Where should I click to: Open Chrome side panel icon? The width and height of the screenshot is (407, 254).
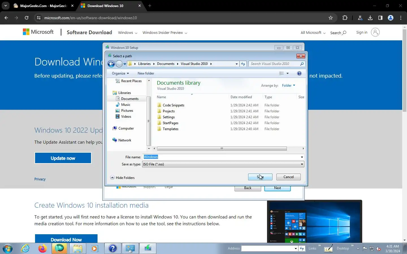[x=380, y=18]
